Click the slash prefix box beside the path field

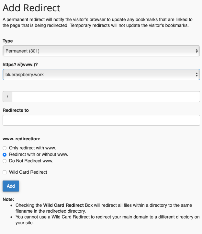7,97
